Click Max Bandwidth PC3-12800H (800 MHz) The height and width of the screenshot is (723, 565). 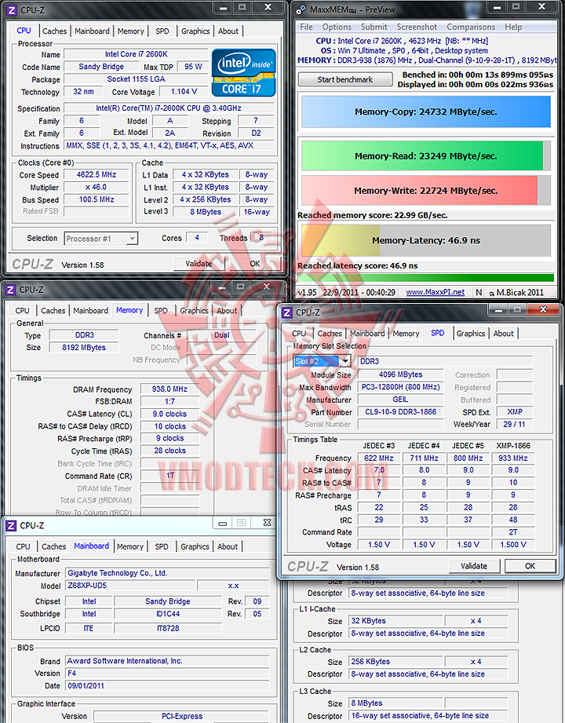(400, 387)
